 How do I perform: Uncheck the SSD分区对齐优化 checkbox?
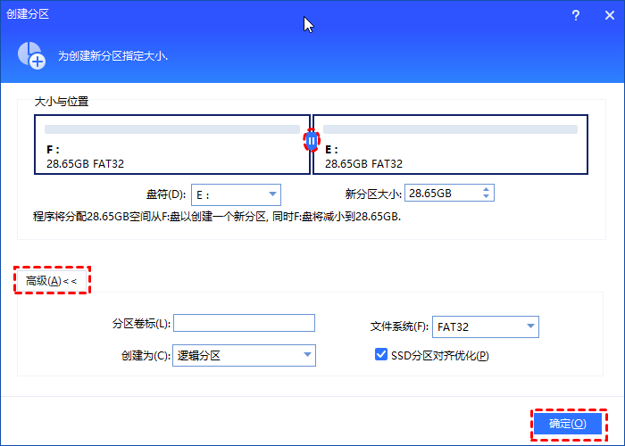point(381,355)
